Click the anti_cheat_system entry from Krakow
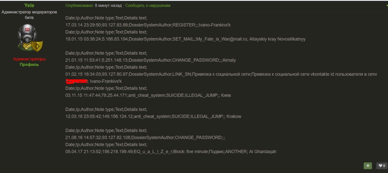This screenshot has width=388, height=173. [x=153, y=117]
